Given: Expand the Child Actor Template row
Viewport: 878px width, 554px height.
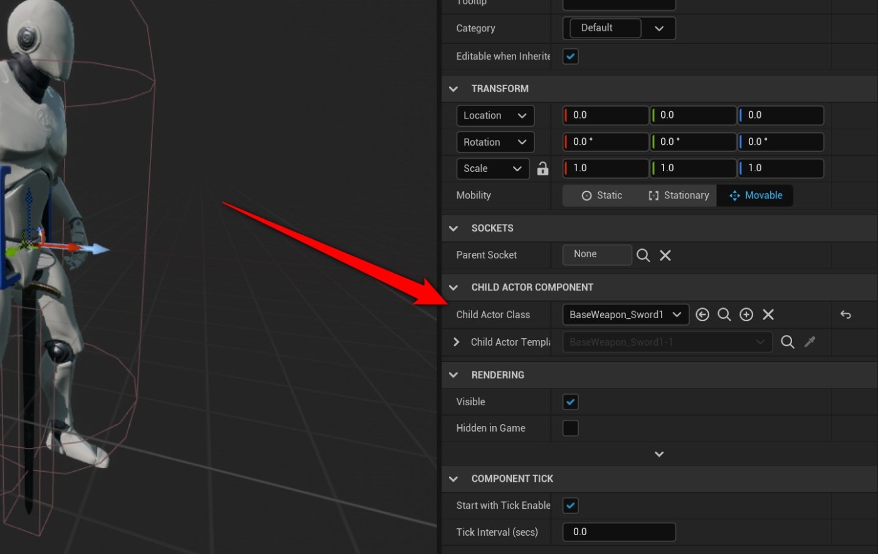Looking at the screenshot, I should point(456,342).
